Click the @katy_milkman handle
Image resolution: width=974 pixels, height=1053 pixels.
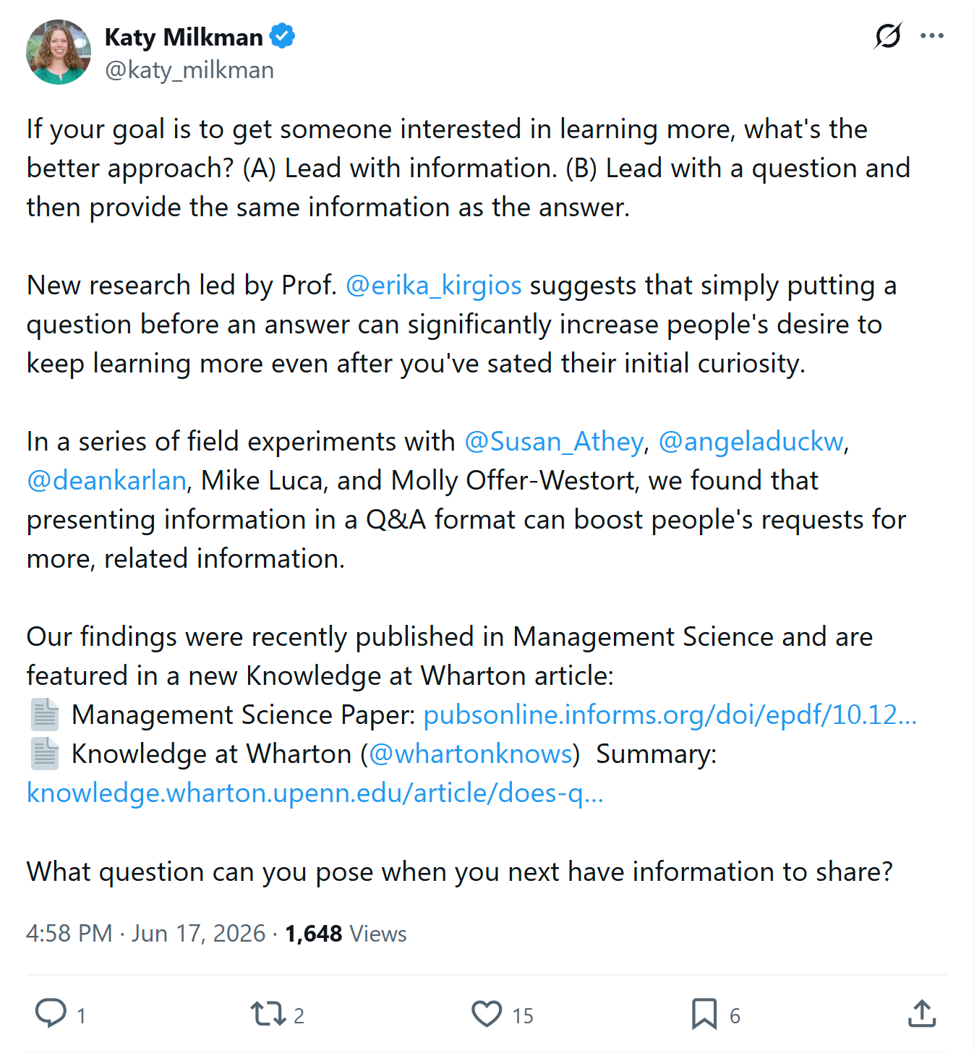click(189, 70)
